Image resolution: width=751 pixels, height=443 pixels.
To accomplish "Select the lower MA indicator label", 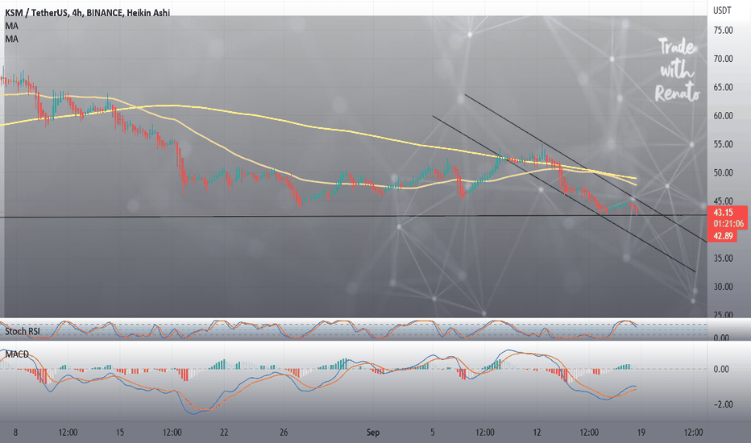I will [x=11, y=39].
